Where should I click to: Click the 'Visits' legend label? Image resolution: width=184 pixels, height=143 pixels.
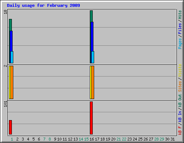180,70
